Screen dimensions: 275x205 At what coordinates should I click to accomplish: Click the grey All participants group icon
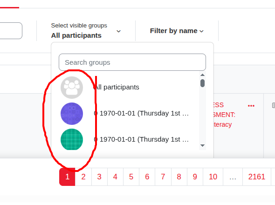coord(72,88)
